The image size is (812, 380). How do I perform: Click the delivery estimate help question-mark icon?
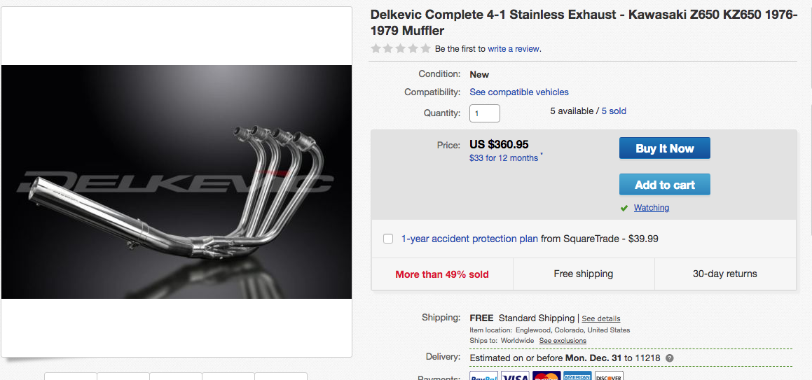(670, 358)
